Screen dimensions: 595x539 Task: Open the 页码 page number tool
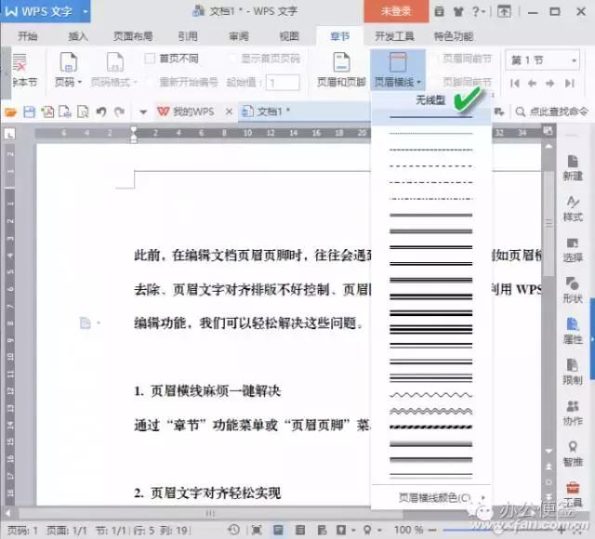pos(68,70)
